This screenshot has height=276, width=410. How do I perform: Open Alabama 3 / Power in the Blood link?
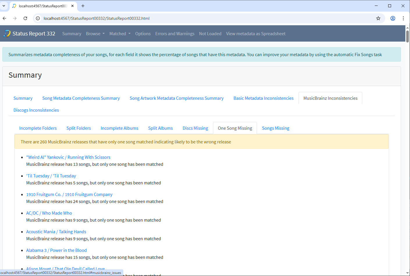pyautogui.click(x=56, y=250)
